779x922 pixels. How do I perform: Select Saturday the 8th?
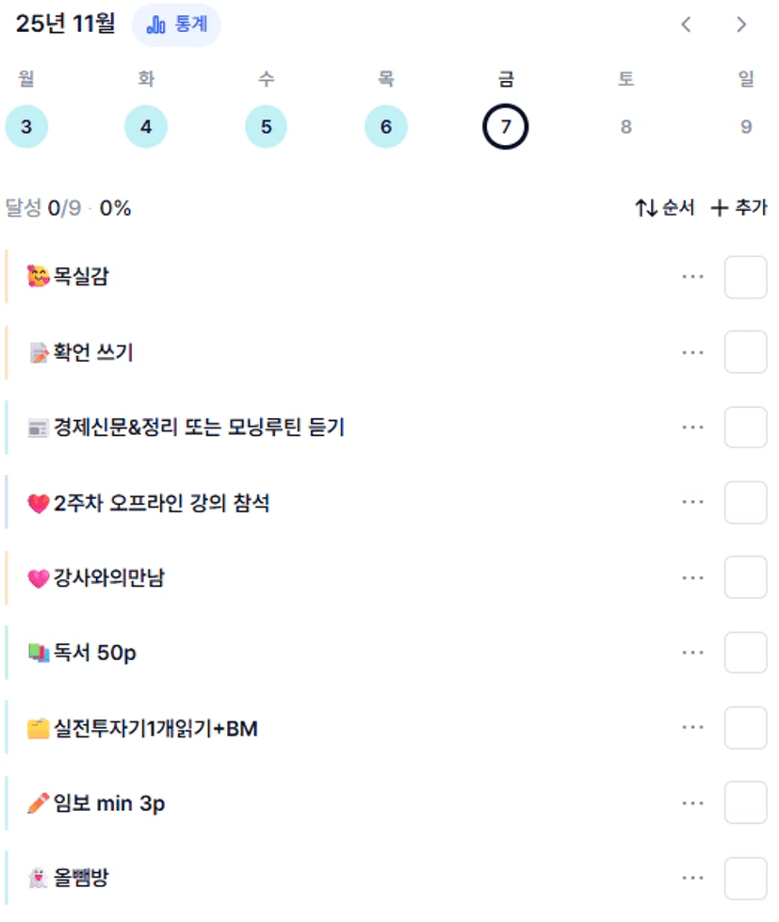click(x=625, y=127)
